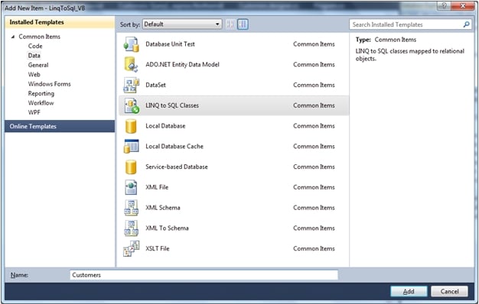Screen dimensions: 479x304
Task: Click the DataSet template icon
Action: pos(132,85)
